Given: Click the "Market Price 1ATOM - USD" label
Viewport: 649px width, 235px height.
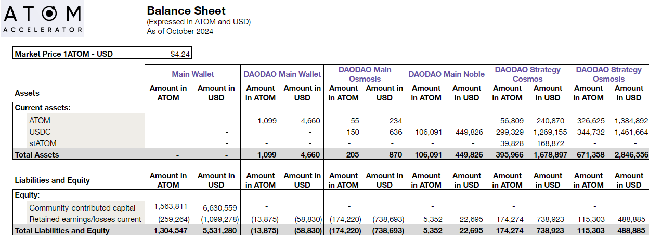Looking at the screenshot, I should click(64, 54).
